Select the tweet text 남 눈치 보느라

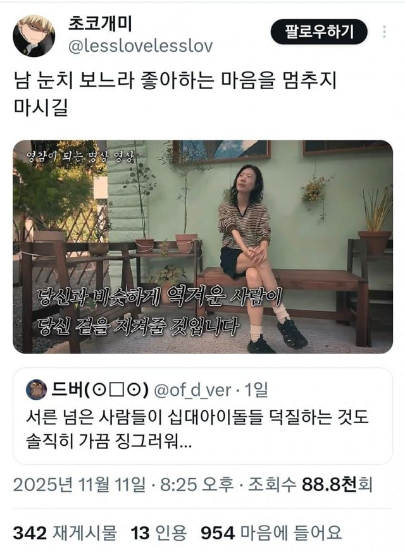point(74,80)
